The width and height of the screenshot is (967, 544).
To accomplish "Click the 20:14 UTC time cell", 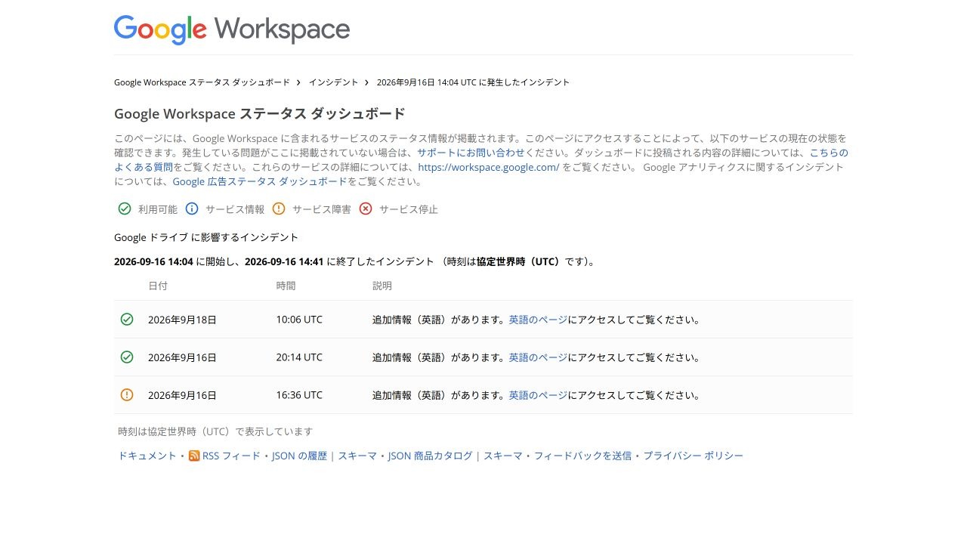I will coord(299,357).
